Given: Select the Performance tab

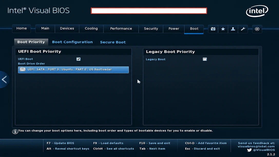Looking at the screenshot, I should 121,28.
